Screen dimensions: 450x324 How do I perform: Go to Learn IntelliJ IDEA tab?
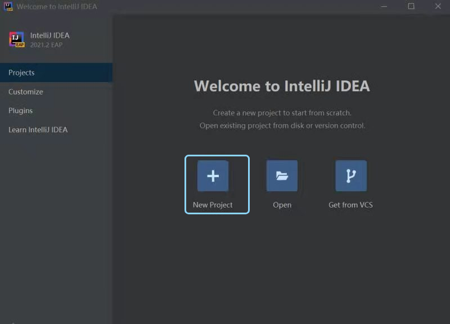[x=56, y=130]
